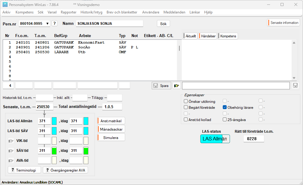Click the question mark help button beside Pers.nr
Image resolution: width=303 pixels, height=185 pixels.
[x=54, y=24]
